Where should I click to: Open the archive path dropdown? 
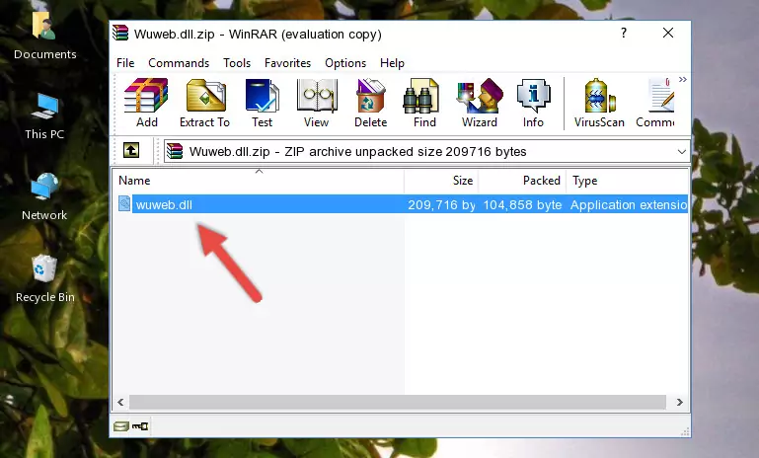pyautogui.click(x=682, y=152)
